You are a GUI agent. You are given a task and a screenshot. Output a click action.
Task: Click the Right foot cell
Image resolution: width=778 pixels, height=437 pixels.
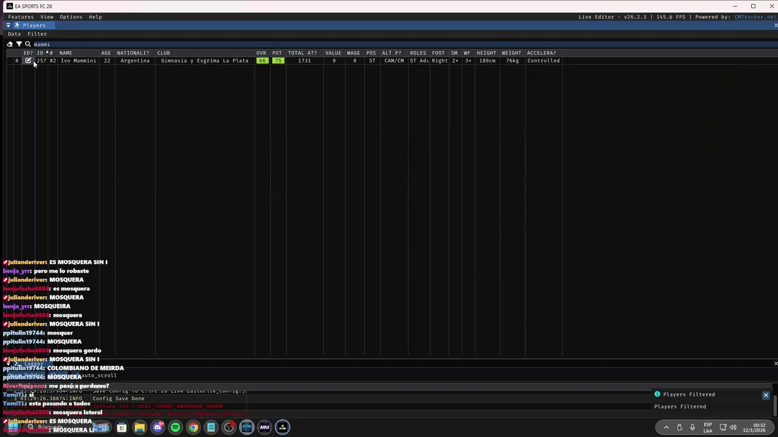pyautogui.click(x=439, y=61)
